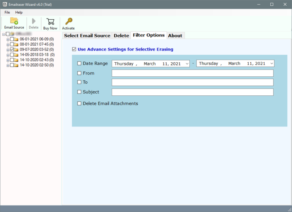Uncheck the 09-07-2020 03-52 folder checkbox
The image size is (292, 212).
pyautogui.click(x=12, y=49)
